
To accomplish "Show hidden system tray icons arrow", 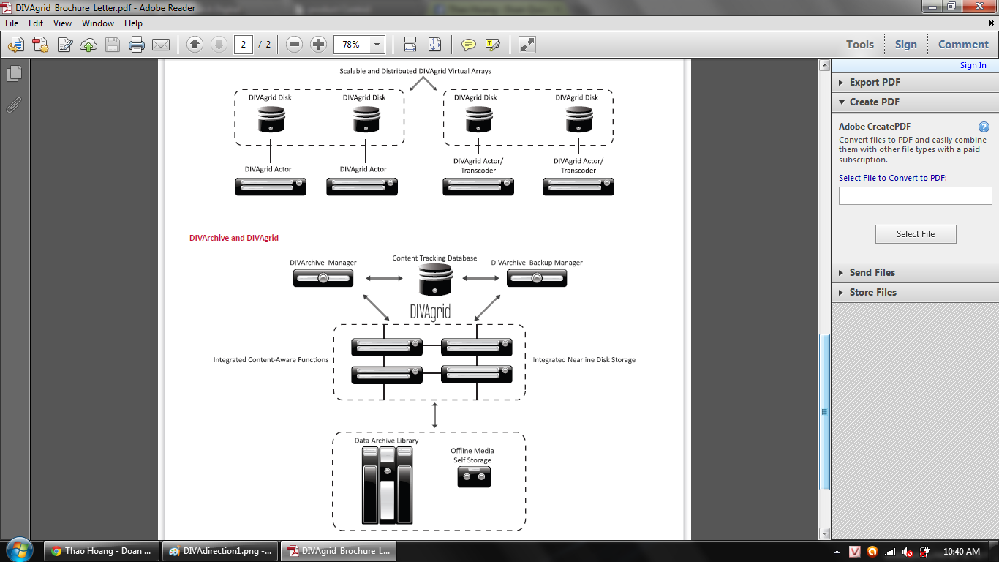I will pyautogui.click(x=837, y=552).
